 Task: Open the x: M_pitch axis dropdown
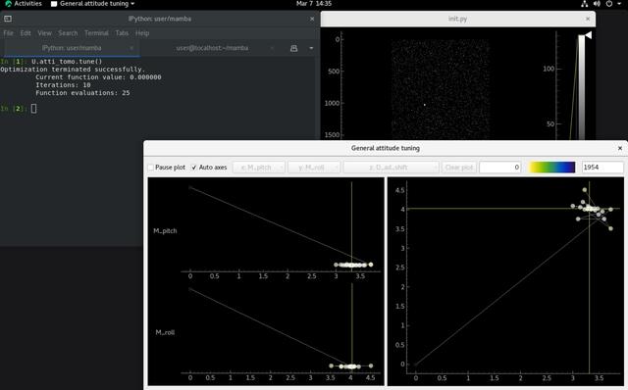click(259, 168)
